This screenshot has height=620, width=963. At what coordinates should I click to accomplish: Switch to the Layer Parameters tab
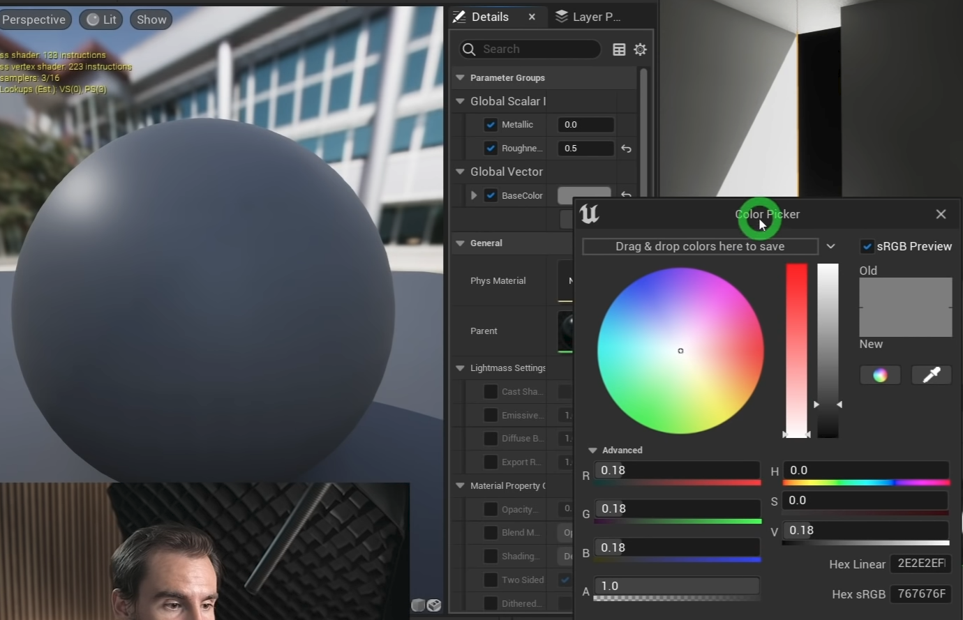(588, 17)
